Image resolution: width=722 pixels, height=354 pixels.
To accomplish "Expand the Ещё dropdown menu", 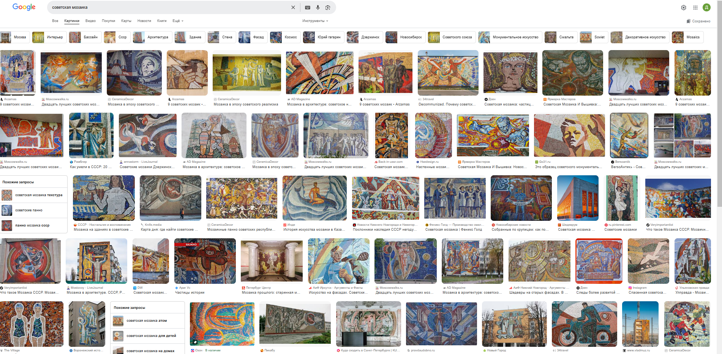I will [x=178, y=21].
